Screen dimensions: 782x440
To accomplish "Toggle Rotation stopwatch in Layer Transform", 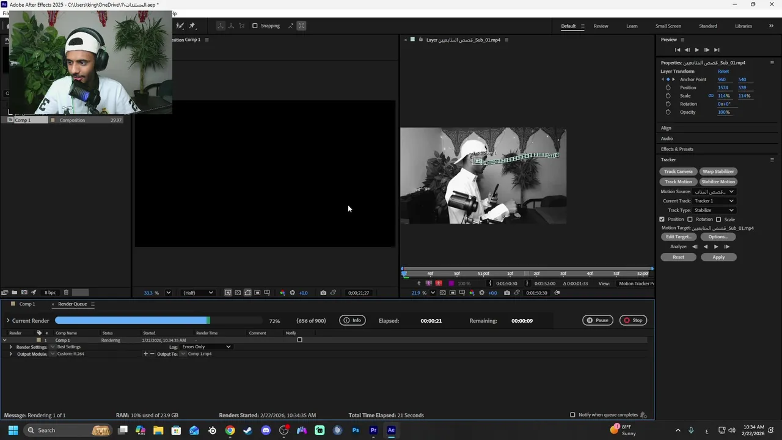I will click(668, 104).
